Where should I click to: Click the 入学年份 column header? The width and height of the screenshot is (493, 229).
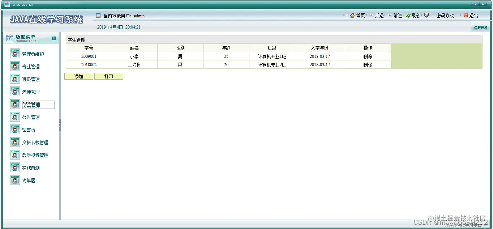320,48
